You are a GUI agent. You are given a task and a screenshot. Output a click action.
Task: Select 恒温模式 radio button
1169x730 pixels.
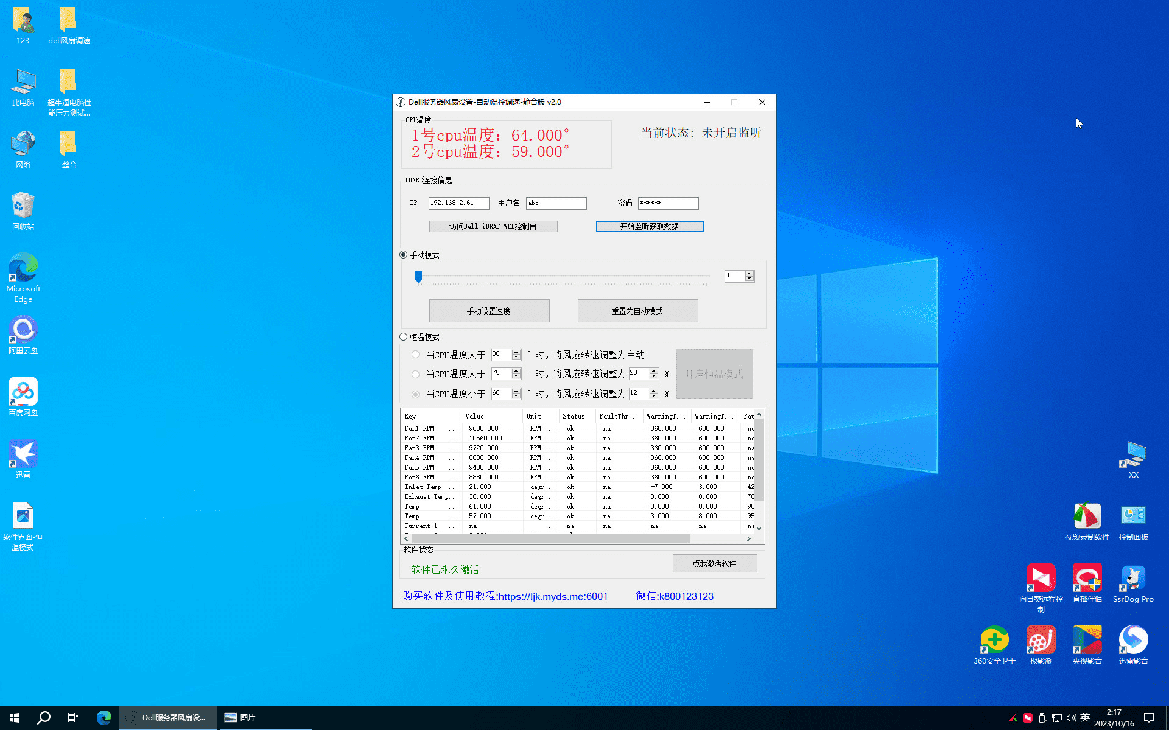(404, 337)
